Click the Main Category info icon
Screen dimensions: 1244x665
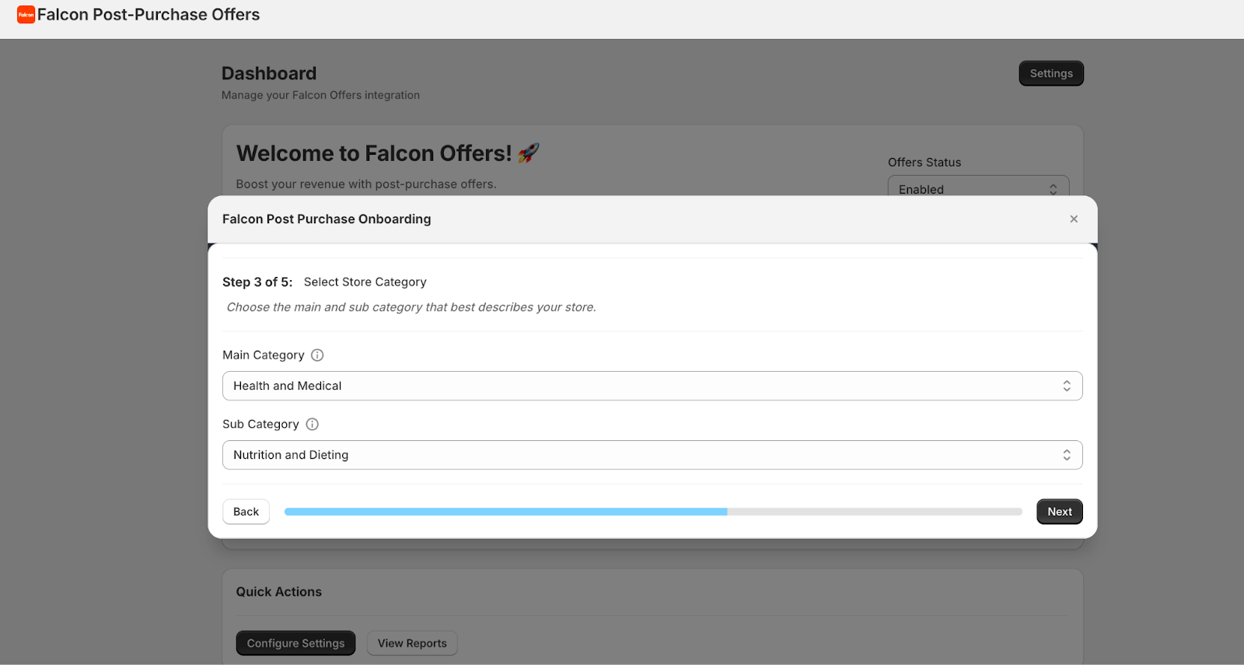(x=317, y=355)
